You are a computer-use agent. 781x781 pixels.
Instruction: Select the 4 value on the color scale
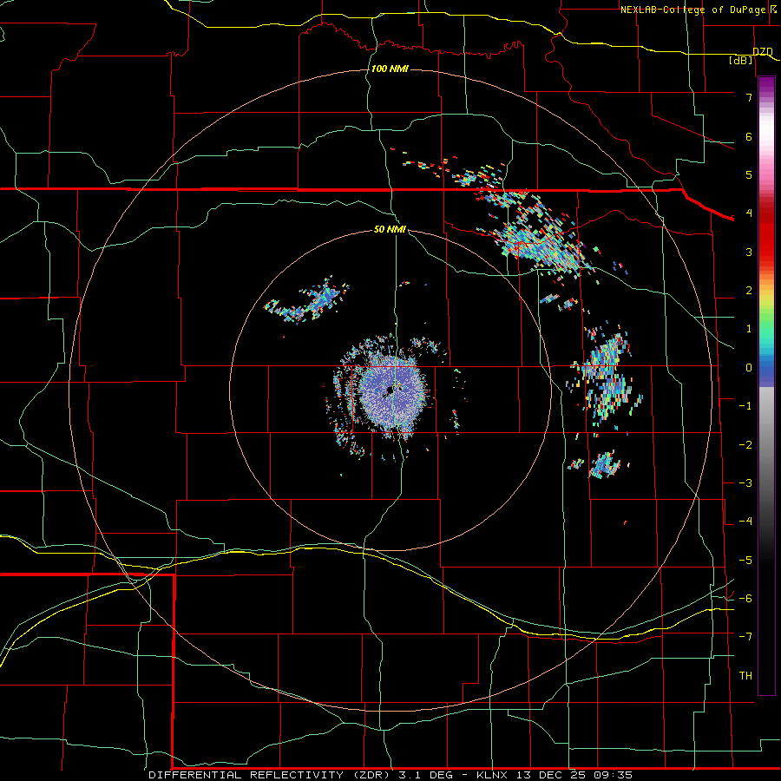[749, 213]
